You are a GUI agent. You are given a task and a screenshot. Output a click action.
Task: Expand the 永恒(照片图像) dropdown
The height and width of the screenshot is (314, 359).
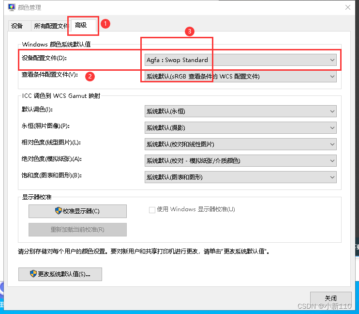(240, 128)
